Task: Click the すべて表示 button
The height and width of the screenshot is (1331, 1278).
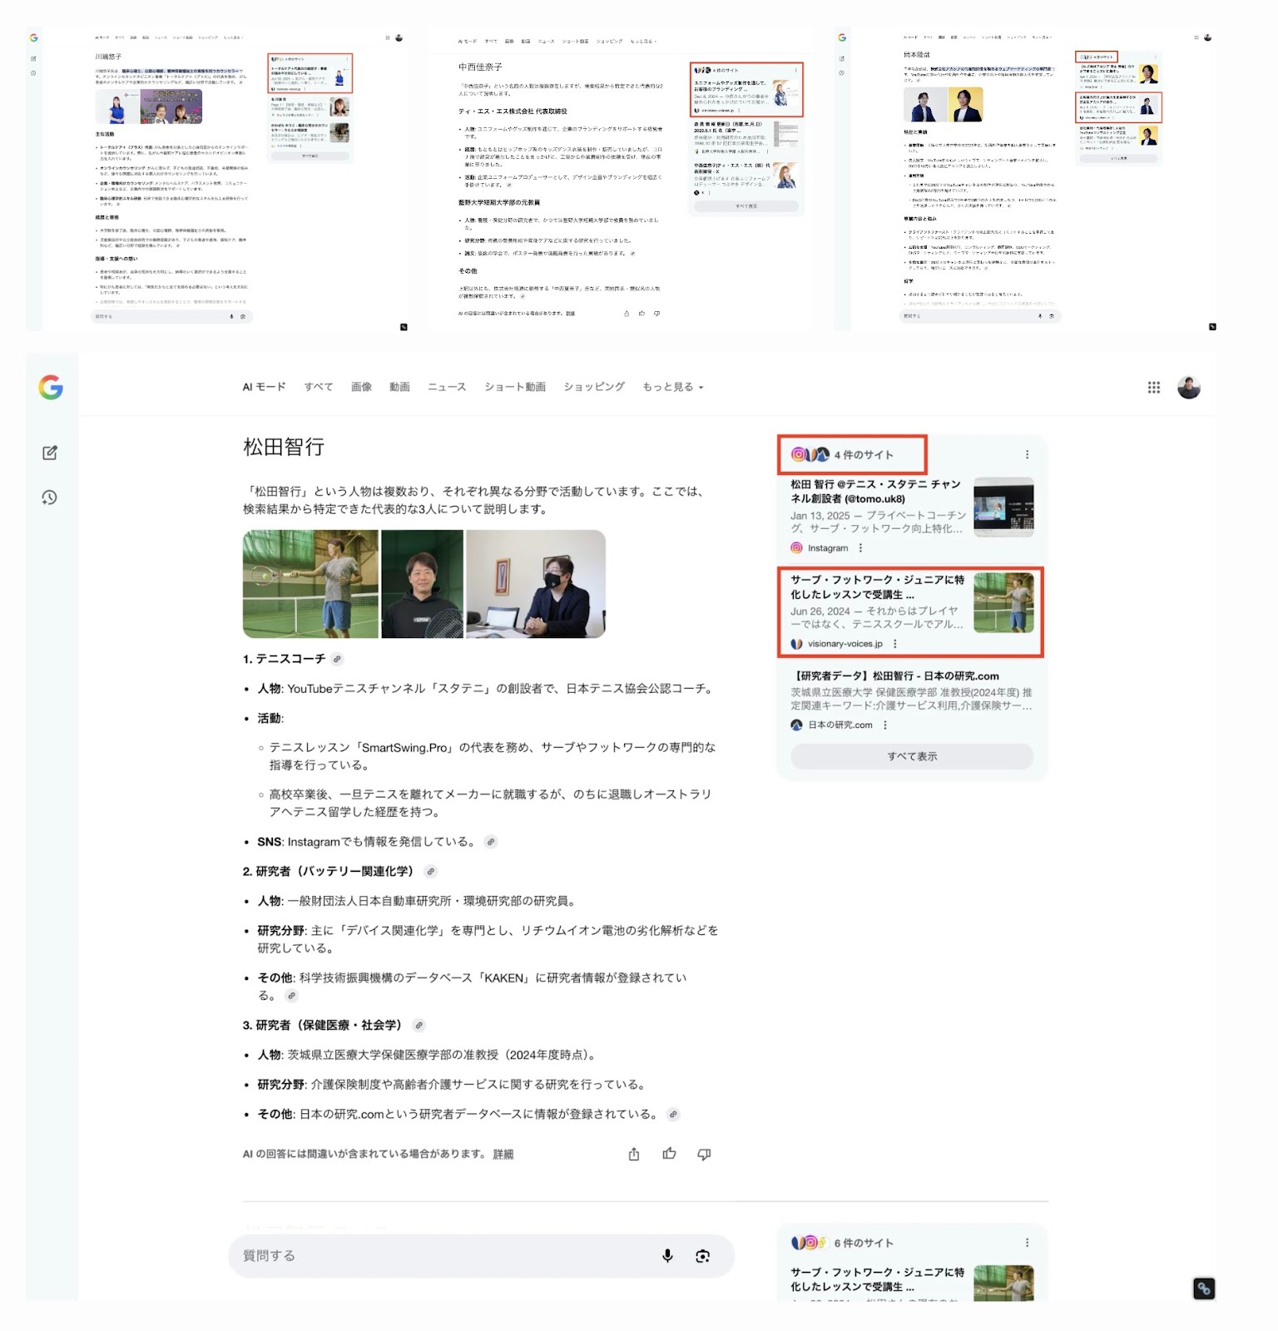Action: pyautogui.click(x=912, y=756)
